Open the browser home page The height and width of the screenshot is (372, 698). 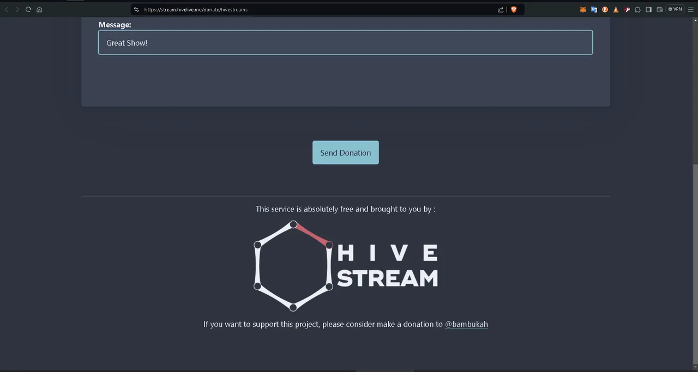click(39, 9)
